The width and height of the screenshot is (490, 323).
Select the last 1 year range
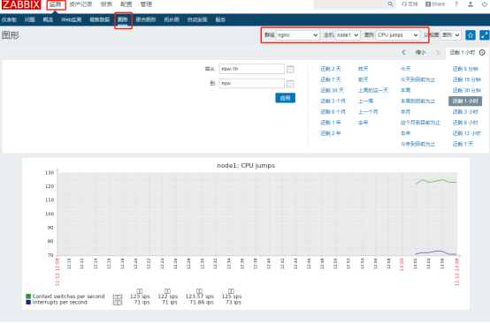click(x=331, y=123)
